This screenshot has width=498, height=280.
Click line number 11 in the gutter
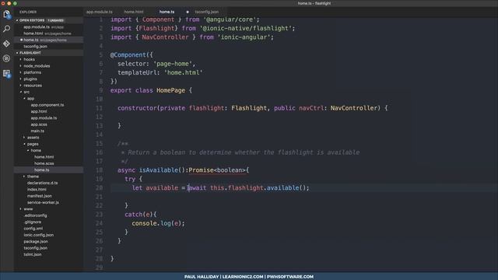pyautogui.click(x=100, y=108)
